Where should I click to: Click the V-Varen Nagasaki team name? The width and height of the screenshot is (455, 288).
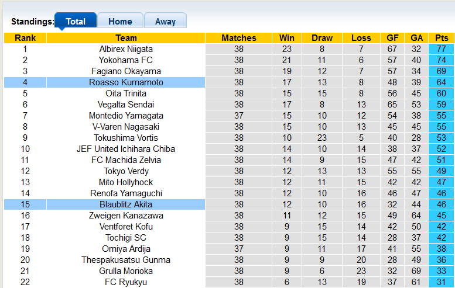(x=126, y=127)
